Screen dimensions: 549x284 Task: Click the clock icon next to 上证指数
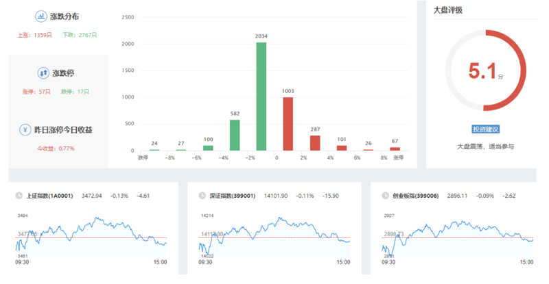click(x=19, y=196)
